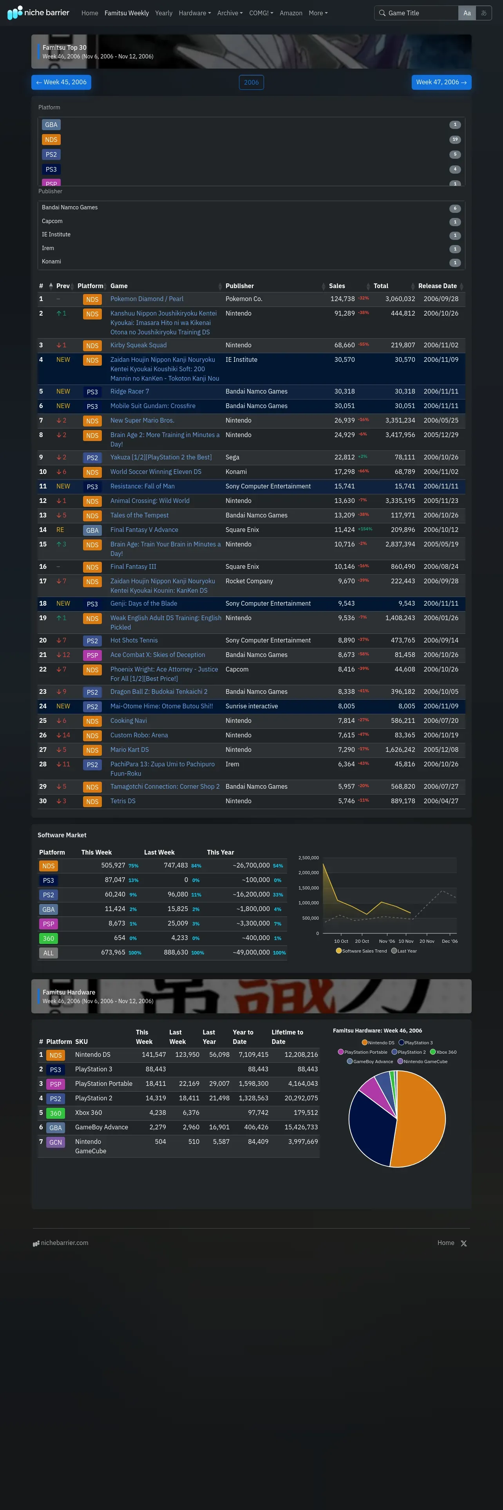Expand the Archive dropdown menu
This screenshot has width=503, height=1510.
point(230,13)
